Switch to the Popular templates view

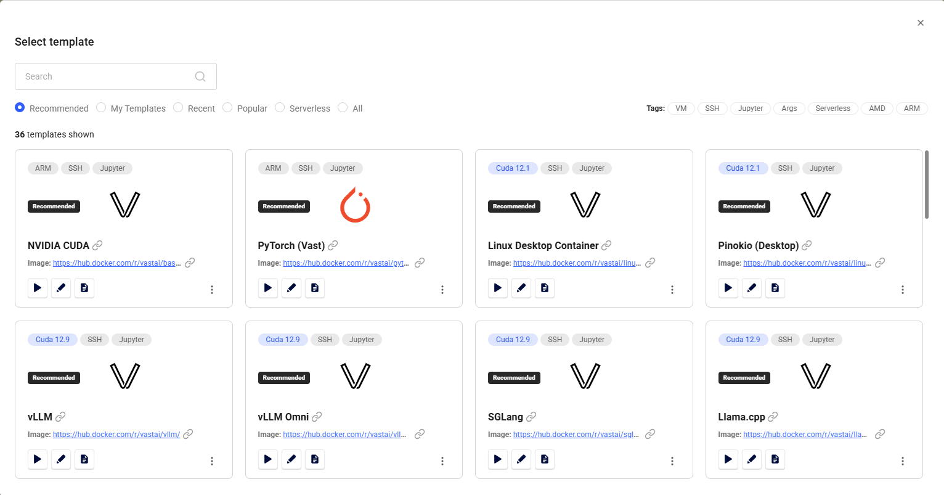[227, 107]
